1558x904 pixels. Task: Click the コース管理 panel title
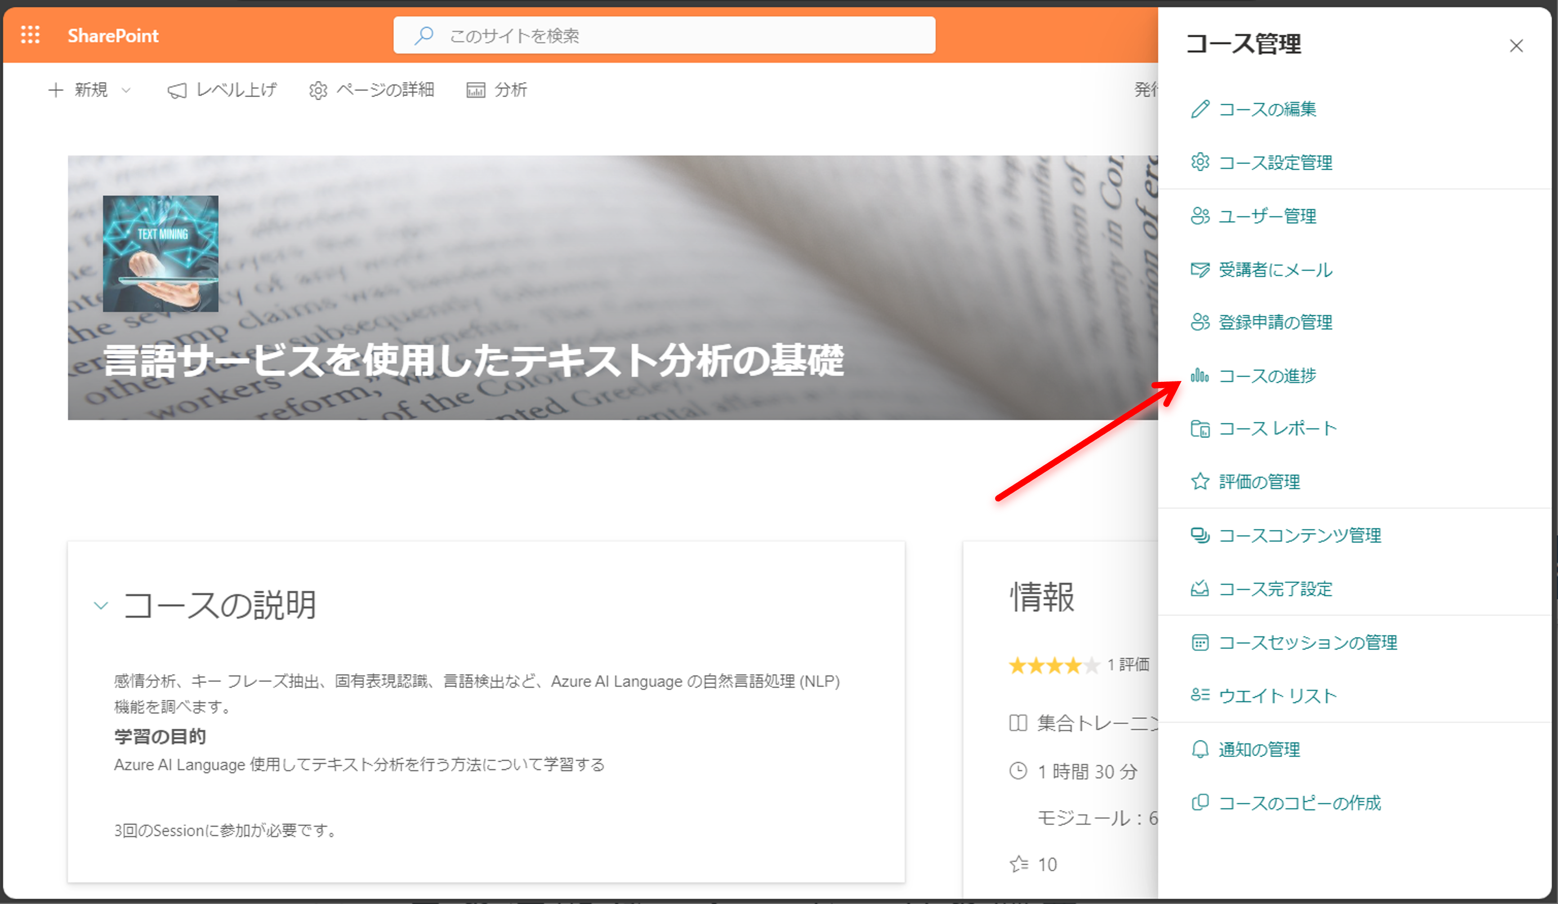1243,44
